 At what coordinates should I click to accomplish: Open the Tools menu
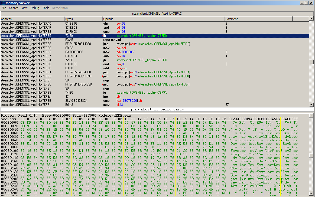click(x=46, y=8)
